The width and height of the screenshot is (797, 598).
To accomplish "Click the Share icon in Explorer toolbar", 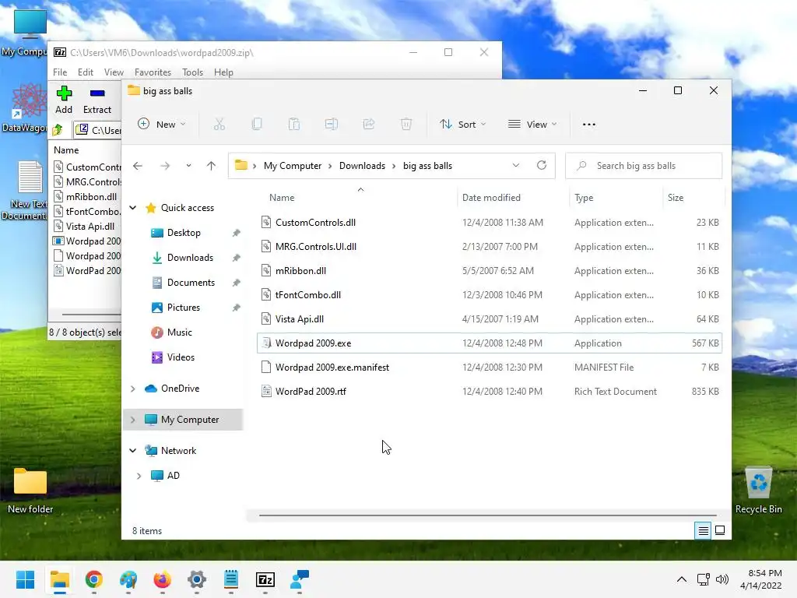I will [x=369, y=124].
